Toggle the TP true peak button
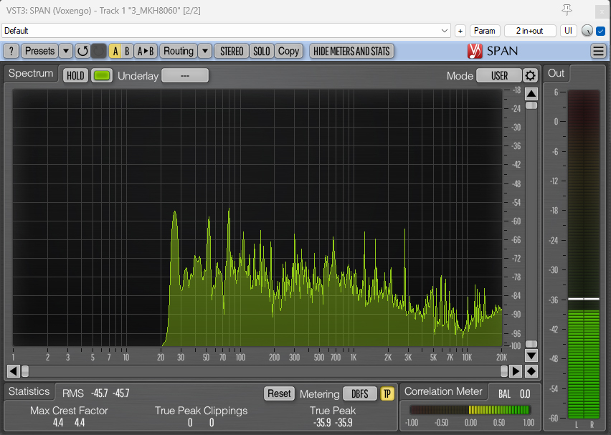This screenshot has width=611, height=435. (387, 393)
